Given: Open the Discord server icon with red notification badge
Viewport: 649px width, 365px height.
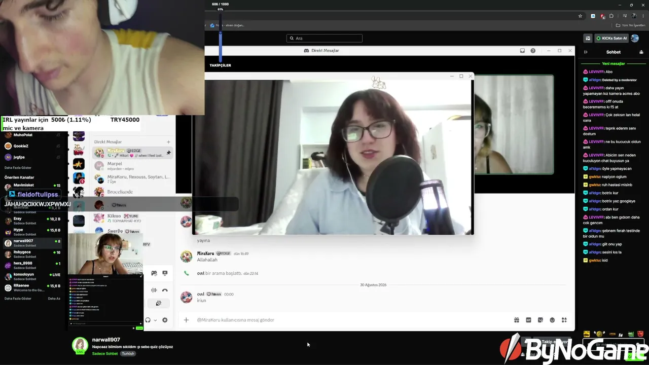Looking at the screenshot, I should click(x=79, y=178).
